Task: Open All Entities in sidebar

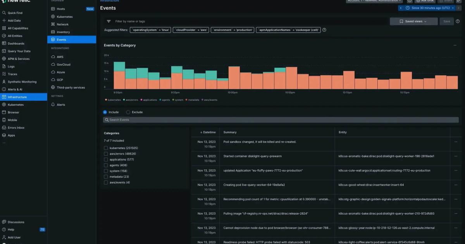Action: (15, 36)
